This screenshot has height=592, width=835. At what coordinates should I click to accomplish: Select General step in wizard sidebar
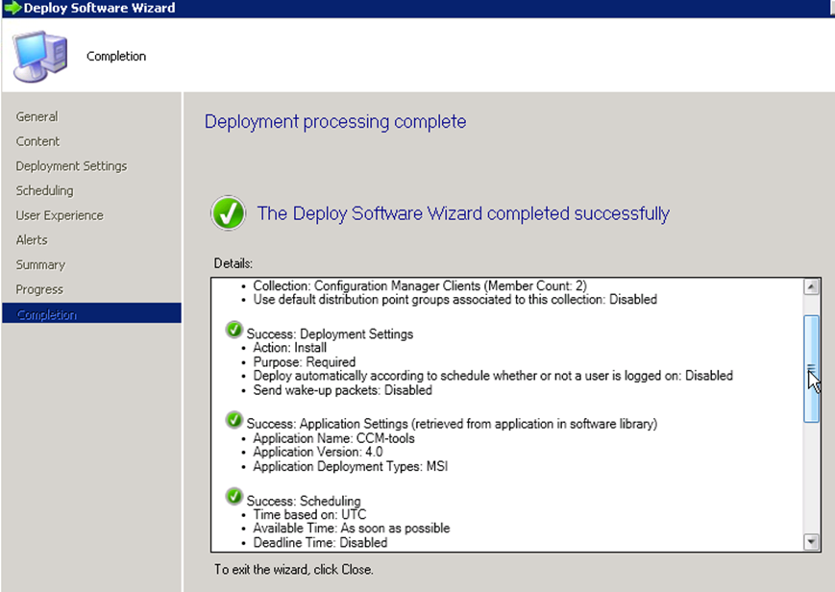37,116
